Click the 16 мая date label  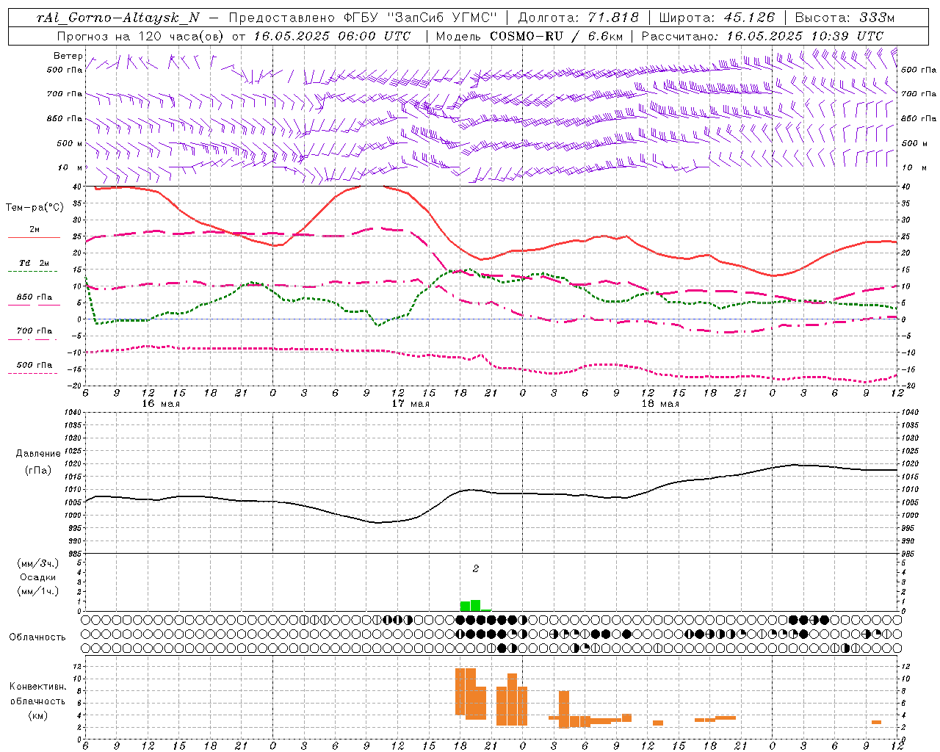click(160, 404)
